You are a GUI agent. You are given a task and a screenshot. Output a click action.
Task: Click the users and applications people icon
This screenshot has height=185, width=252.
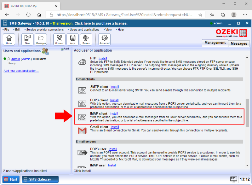pos(45,51)
